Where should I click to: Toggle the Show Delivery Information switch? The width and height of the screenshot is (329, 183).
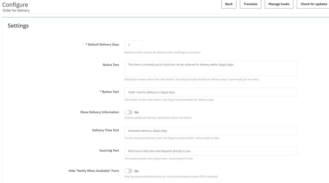coord(129,112)
